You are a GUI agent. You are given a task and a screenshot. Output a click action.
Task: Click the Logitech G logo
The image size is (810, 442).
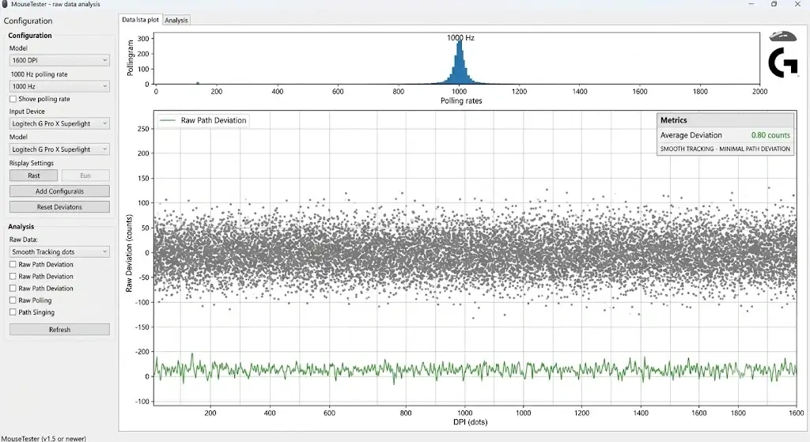click(x=782, y=62)
